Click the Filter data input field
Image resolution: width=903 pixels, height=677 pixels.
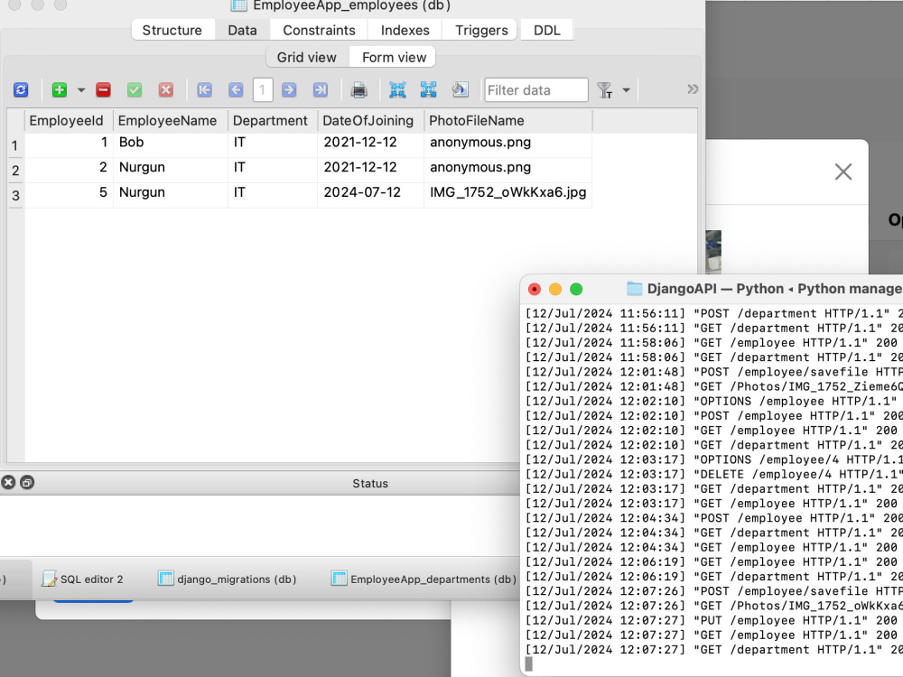coord(536,90)
